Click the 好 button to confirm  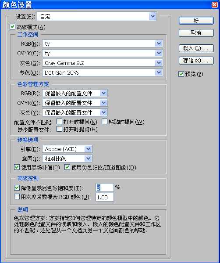196,21
